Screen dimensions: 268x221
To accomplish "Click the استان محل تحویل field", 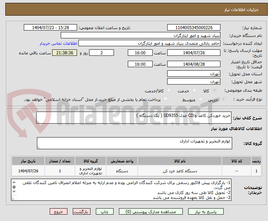I will [x=194, y=74].
